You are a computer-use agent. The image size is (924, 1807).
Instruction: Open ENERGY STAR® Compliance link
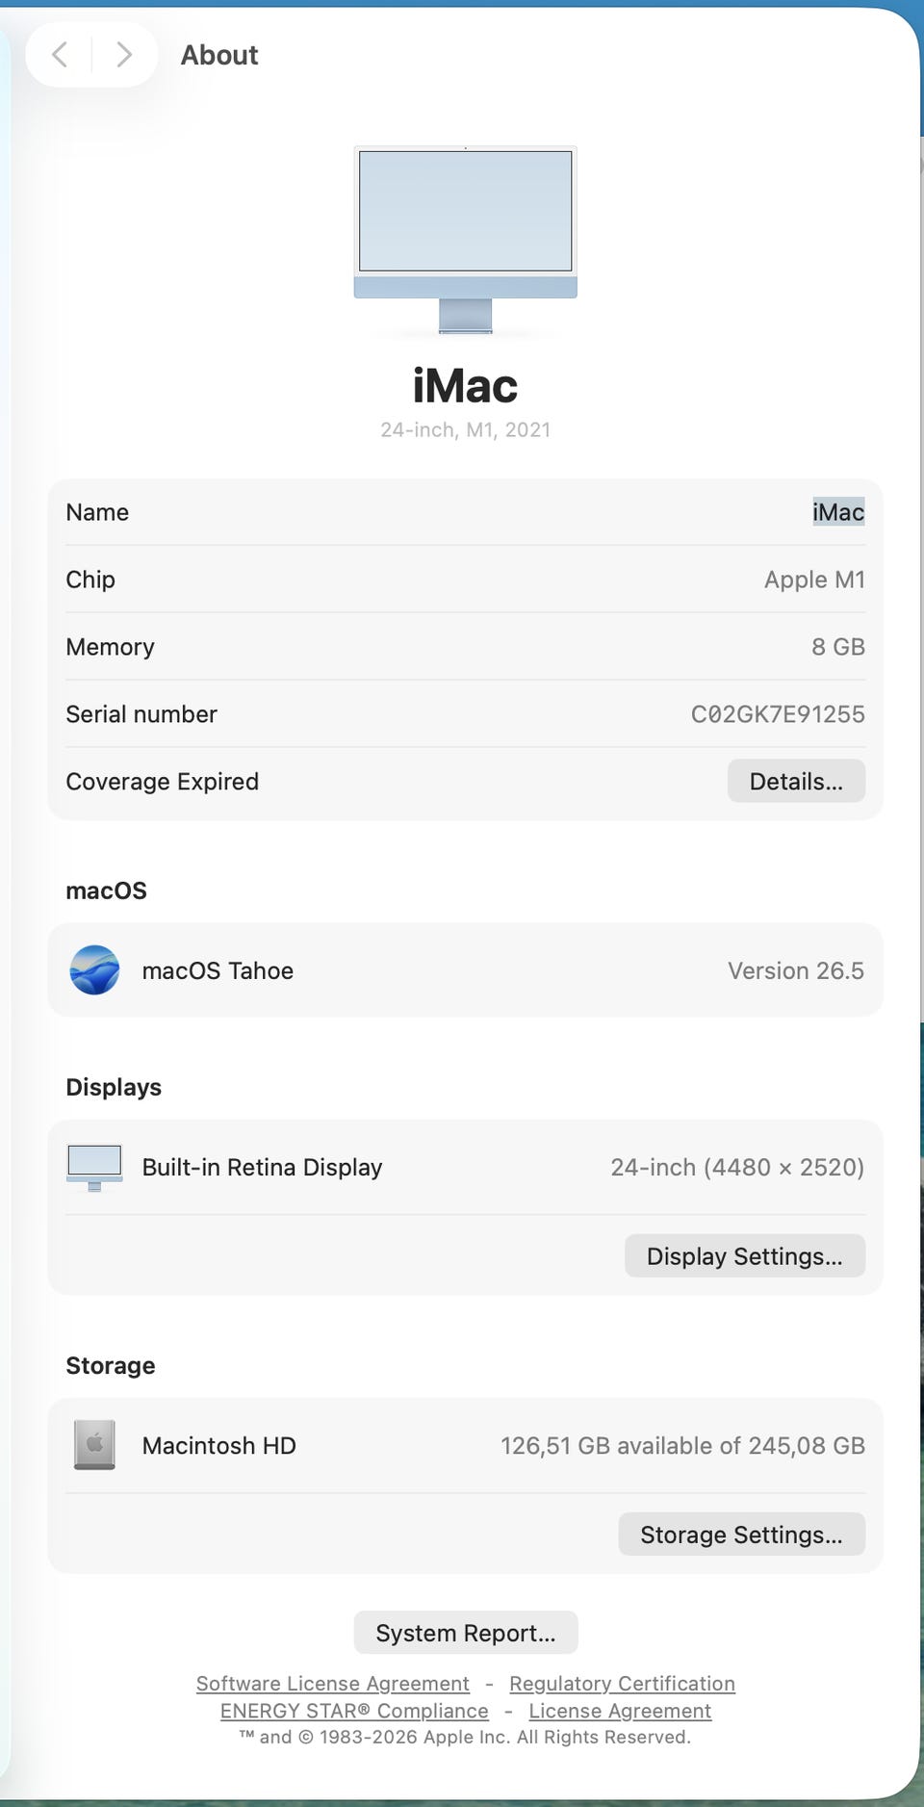point(354,1711)
